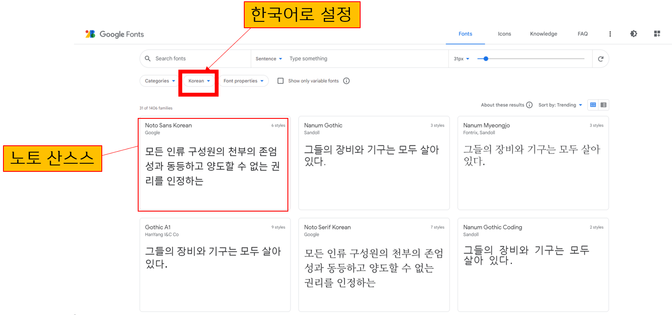Click 'HanYang I&C Co' designer name
This screenshot has width=672, height=315.
tap(162, 235)
